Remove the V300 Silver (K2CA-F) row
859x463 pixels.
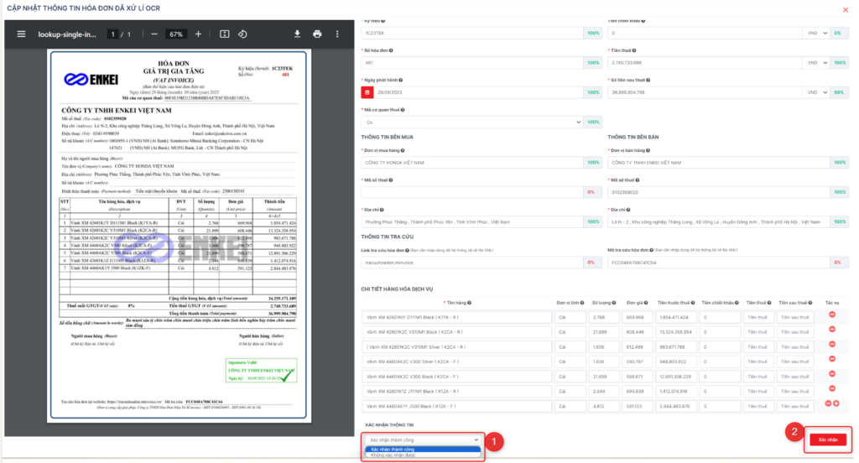click(x=832, y=359)
